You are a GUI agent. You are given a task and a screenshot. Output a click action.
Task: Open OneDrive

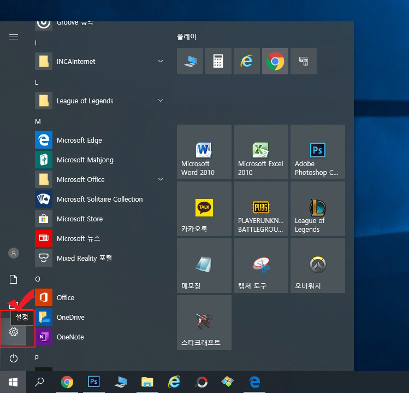point(99,317)
